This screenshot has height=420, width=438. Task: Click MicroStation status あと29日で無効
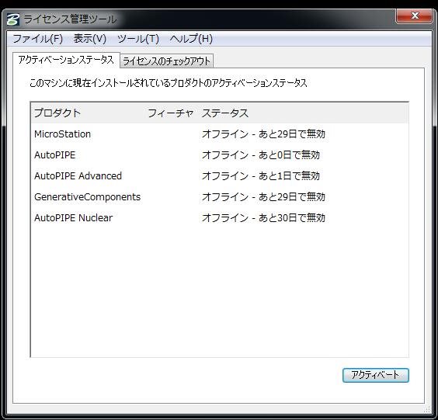coord(292,134)
